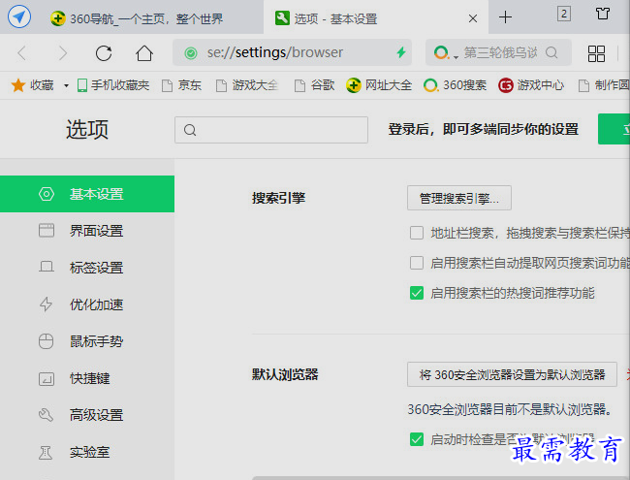Click the orange favorites star icon

pyautogui.click(x=18, y=85)
